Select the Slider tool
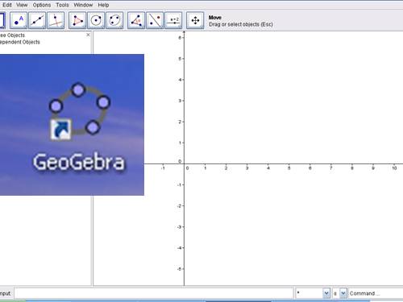 point(173,20)
